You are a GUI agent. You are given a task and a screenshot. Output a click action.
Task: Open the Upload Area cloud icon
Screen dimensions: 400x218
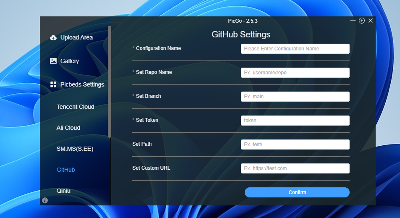[x=53, y=38]
